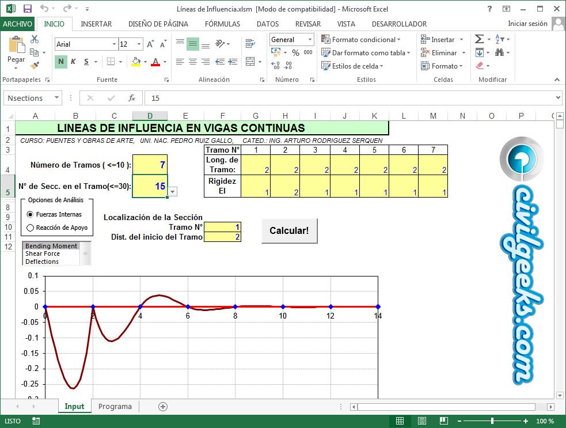This screenshot has width=566, height=428.
Task: Click the AutoSum sigma icon
Action: [480, 39]
